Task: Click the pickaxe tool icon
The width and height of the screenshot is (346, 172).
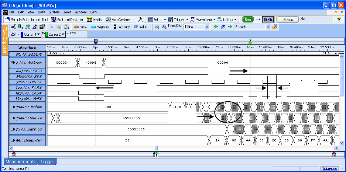Action: (x=140, y=20)
